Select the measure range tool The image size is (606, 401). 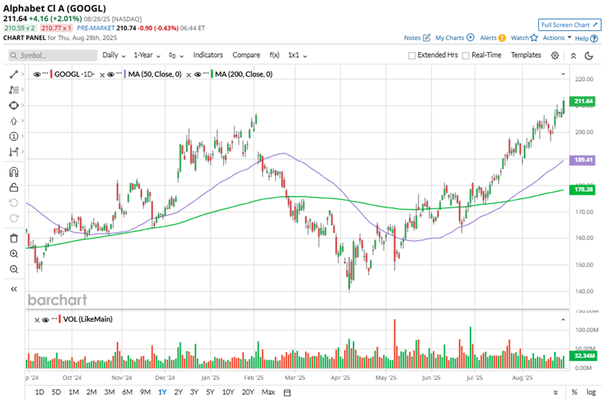pos(13,152)
